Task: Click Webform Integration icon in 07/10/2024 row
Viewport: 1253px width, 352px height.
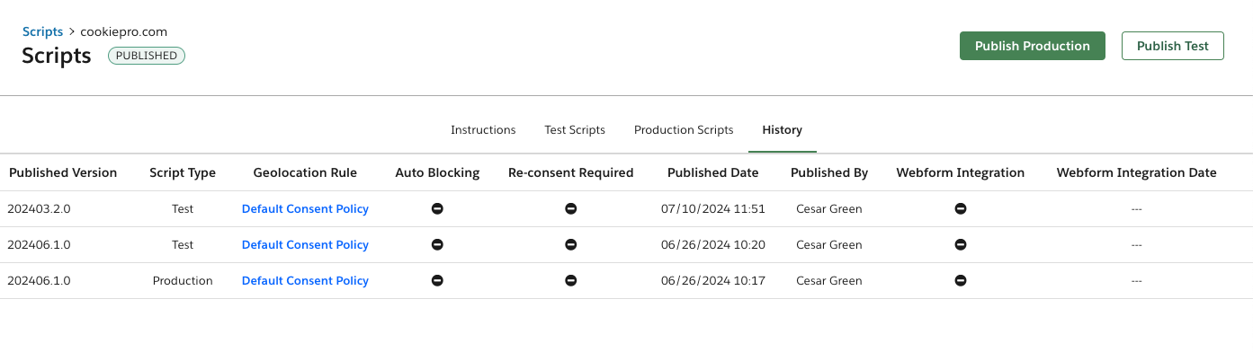Action: click(x=960, y=208)
